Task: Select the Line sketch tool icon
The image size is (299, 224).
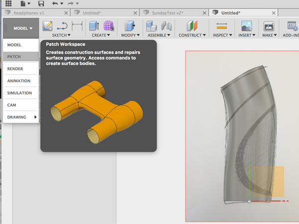Action: coord(62,26)
